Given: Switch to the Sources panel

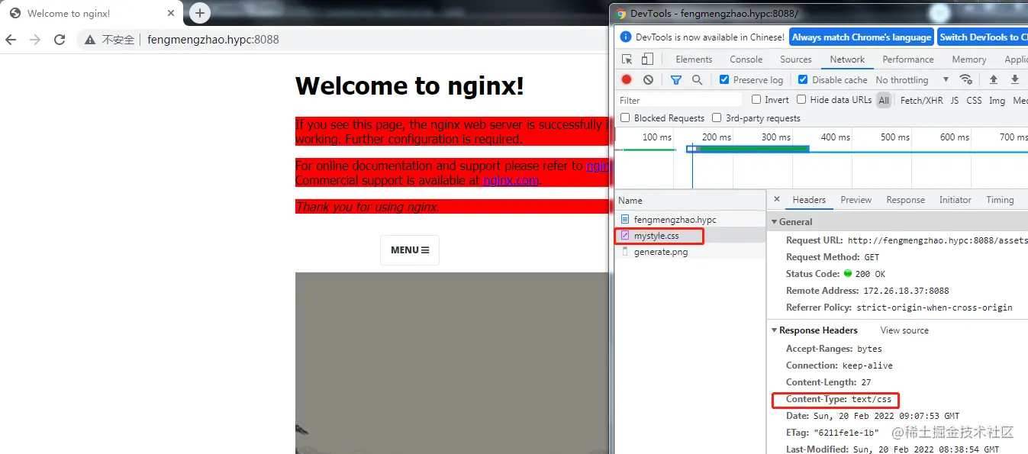Looking at the screenshot, I should [x=795, y=60].
